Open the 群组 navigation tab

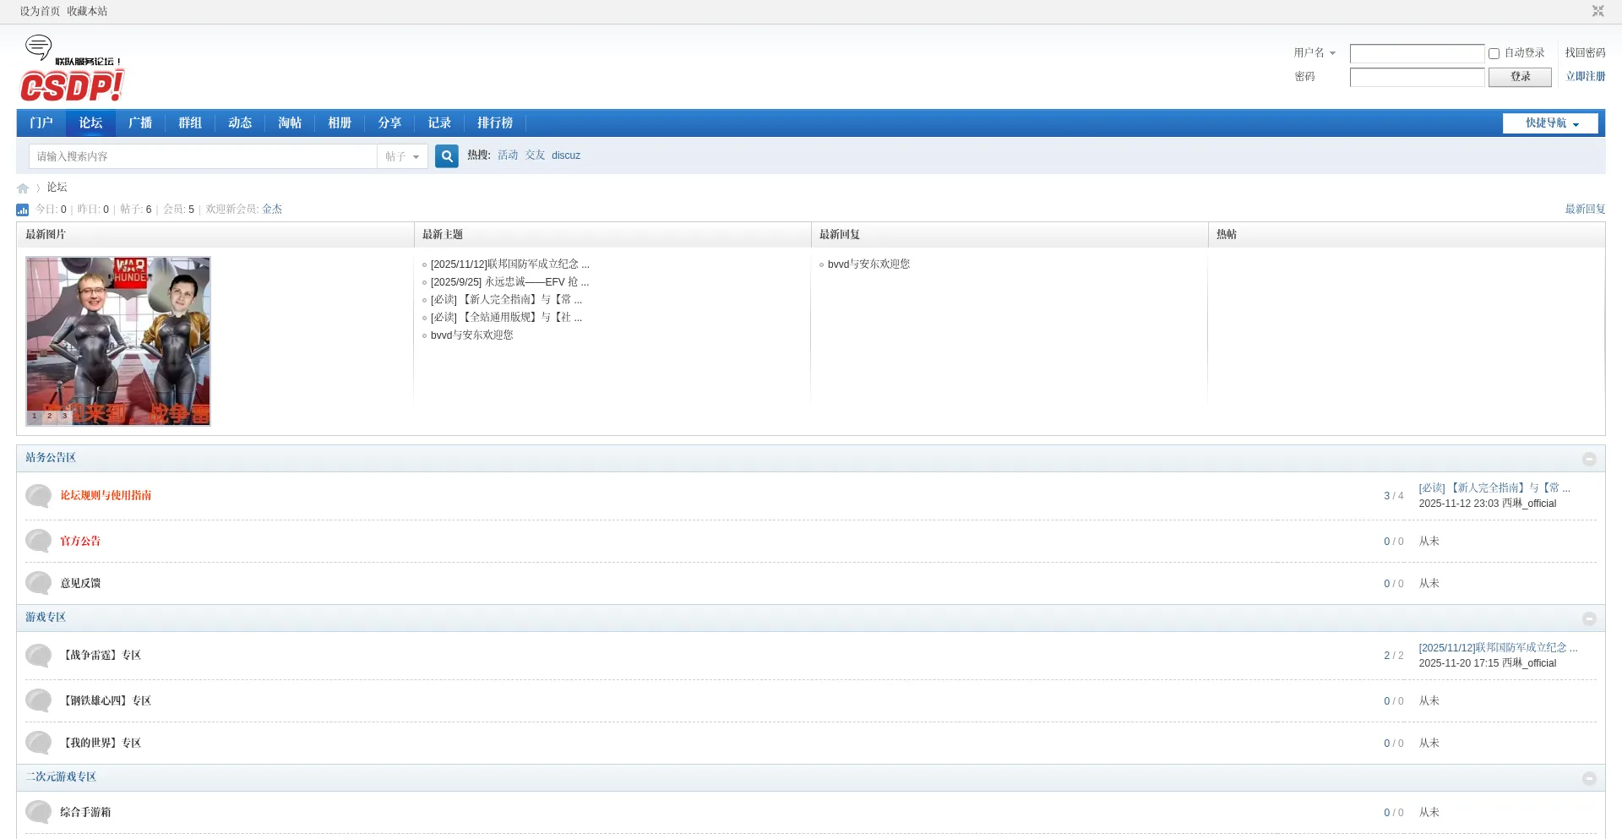click(x=190, y=123)
